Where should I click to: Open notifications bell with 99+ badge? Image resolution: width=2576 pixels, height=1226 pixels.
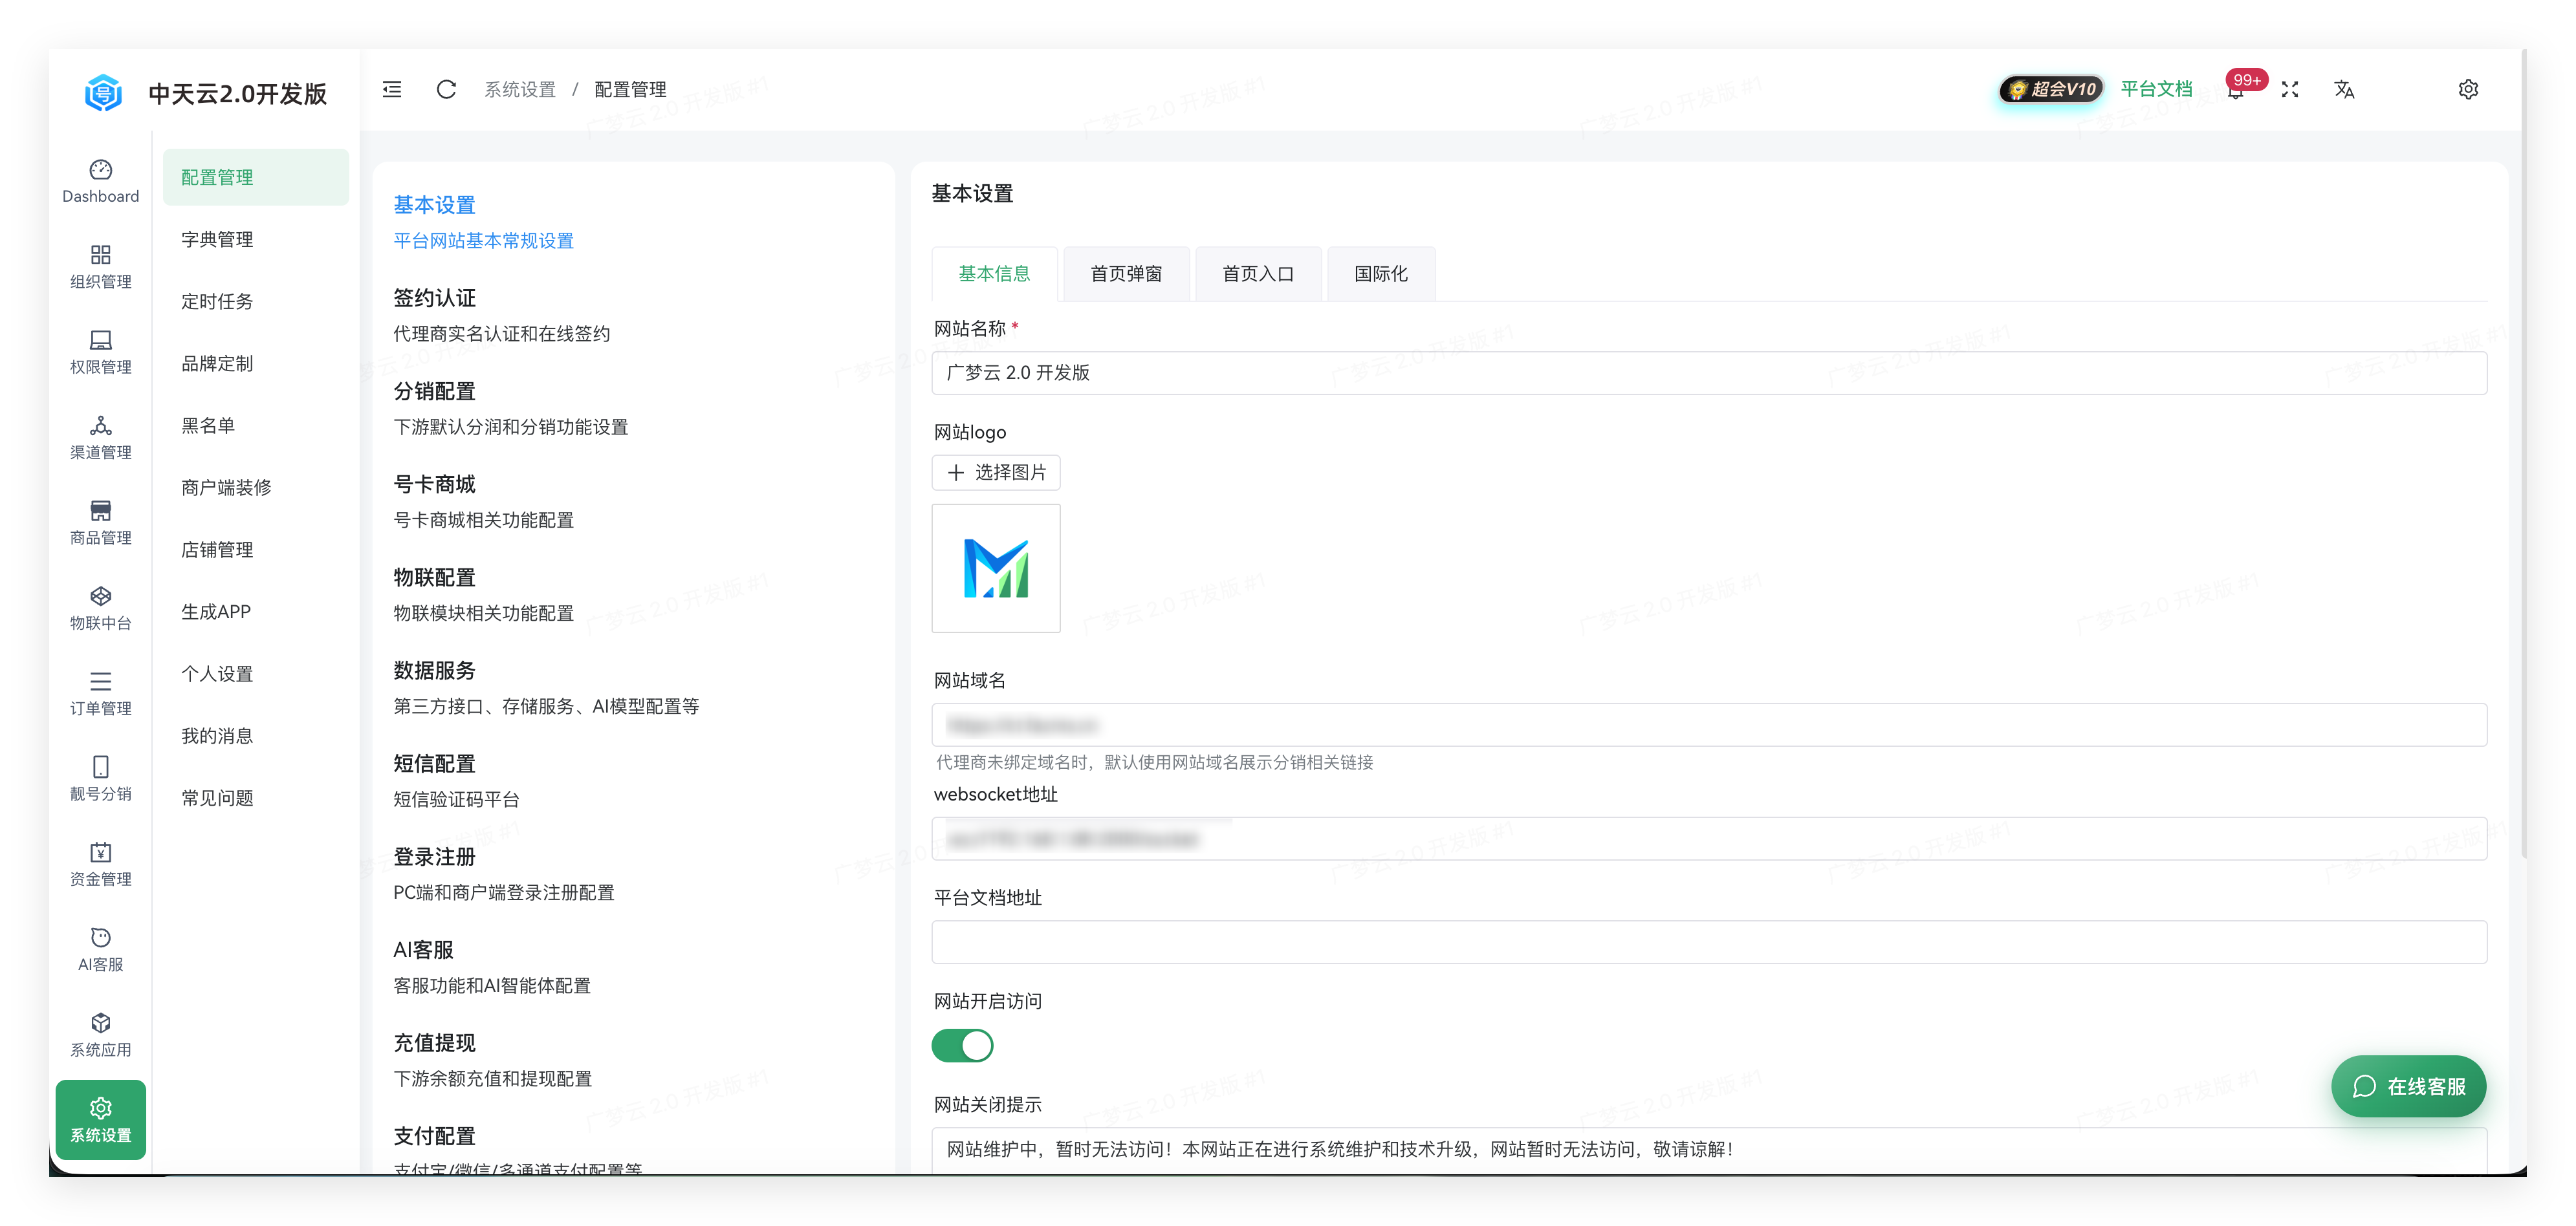click(x=2236, y=89)
